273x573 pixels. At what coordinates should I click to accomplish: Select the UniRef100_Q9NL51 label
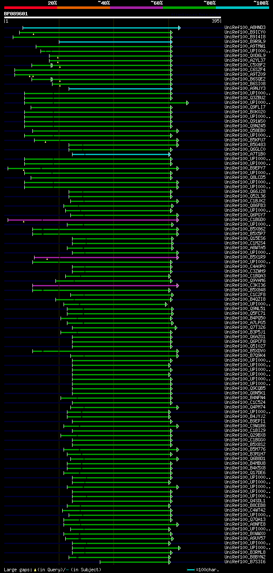(245, 309)
